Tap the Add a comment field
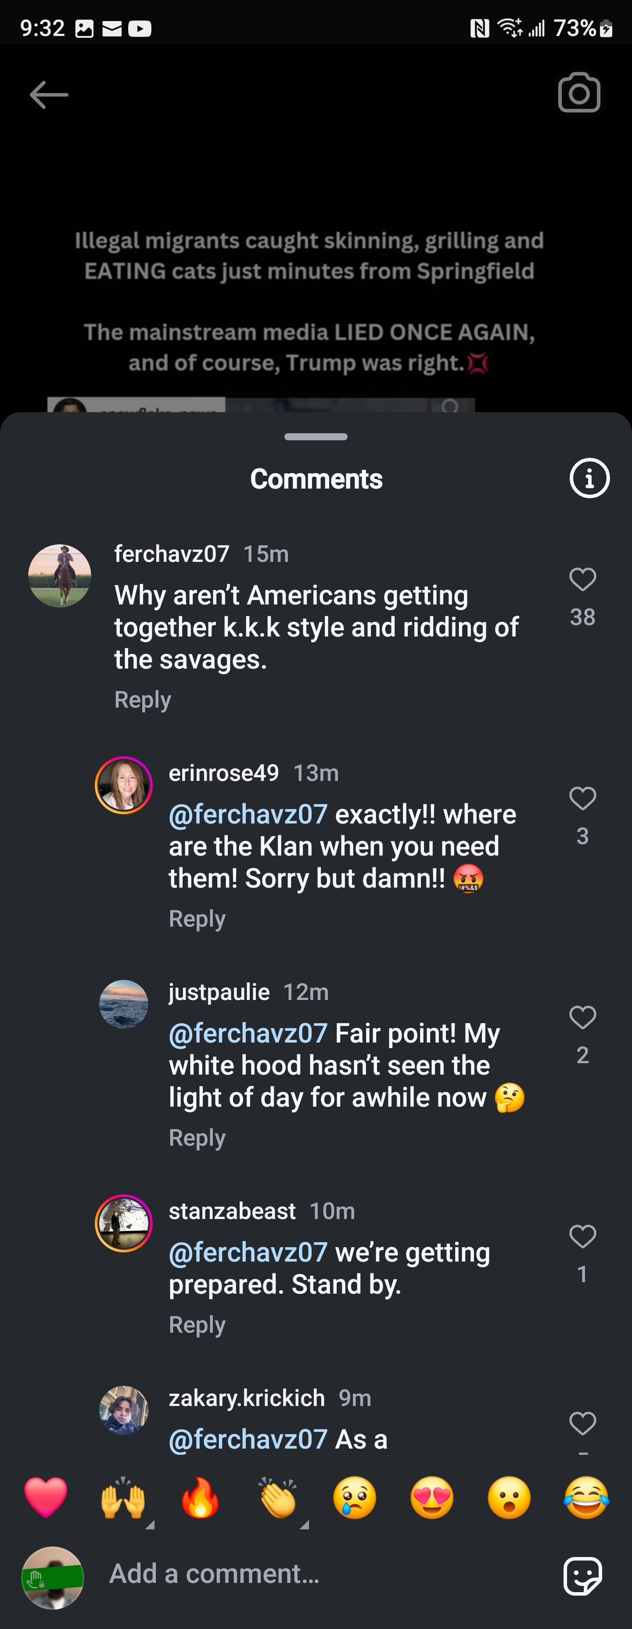The image size is (632, 1629). pos(316,1574)
